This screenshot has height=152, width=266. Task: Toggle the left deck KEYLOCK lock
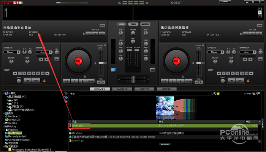(x=105, y=45)
